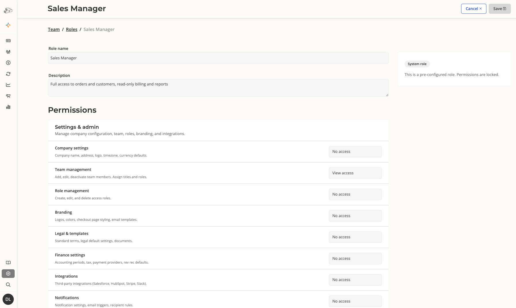Go to the Roles breadcrumb link
This screenshot has height=308, width=516.
coord(71,29)
